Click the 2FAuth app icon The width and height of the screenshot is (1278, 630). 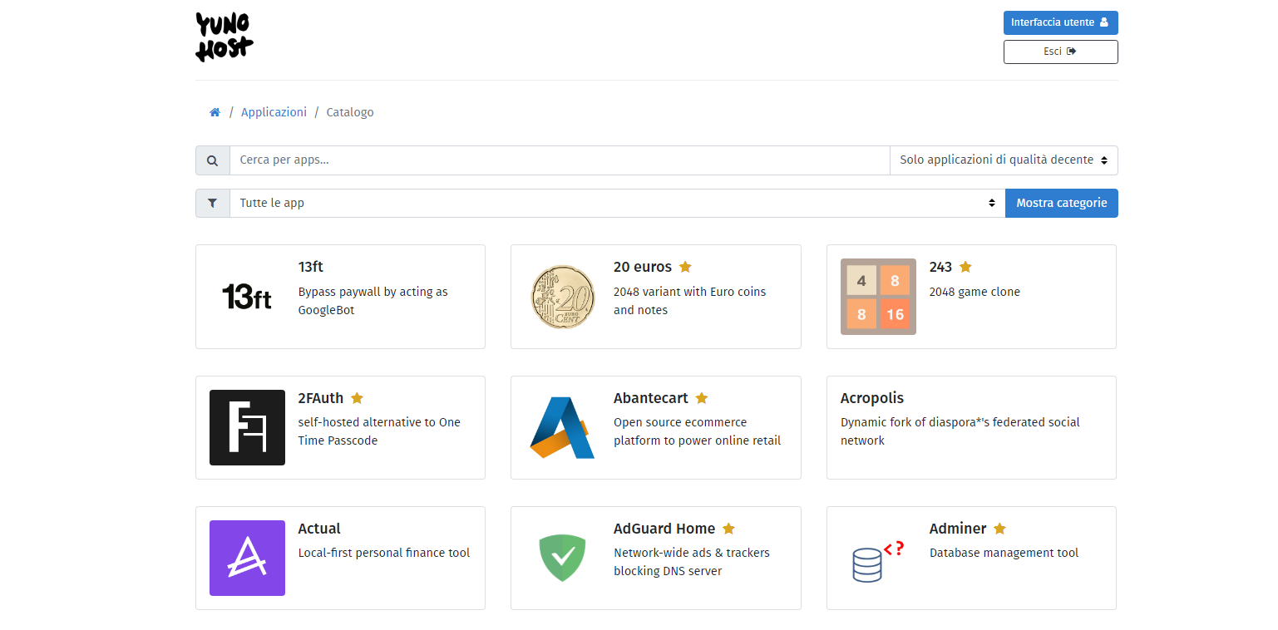pos(247,427)
